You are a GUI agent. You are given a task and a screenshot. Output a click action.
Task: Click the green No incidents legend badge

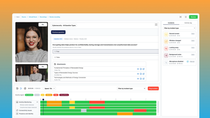pos(29,95)
